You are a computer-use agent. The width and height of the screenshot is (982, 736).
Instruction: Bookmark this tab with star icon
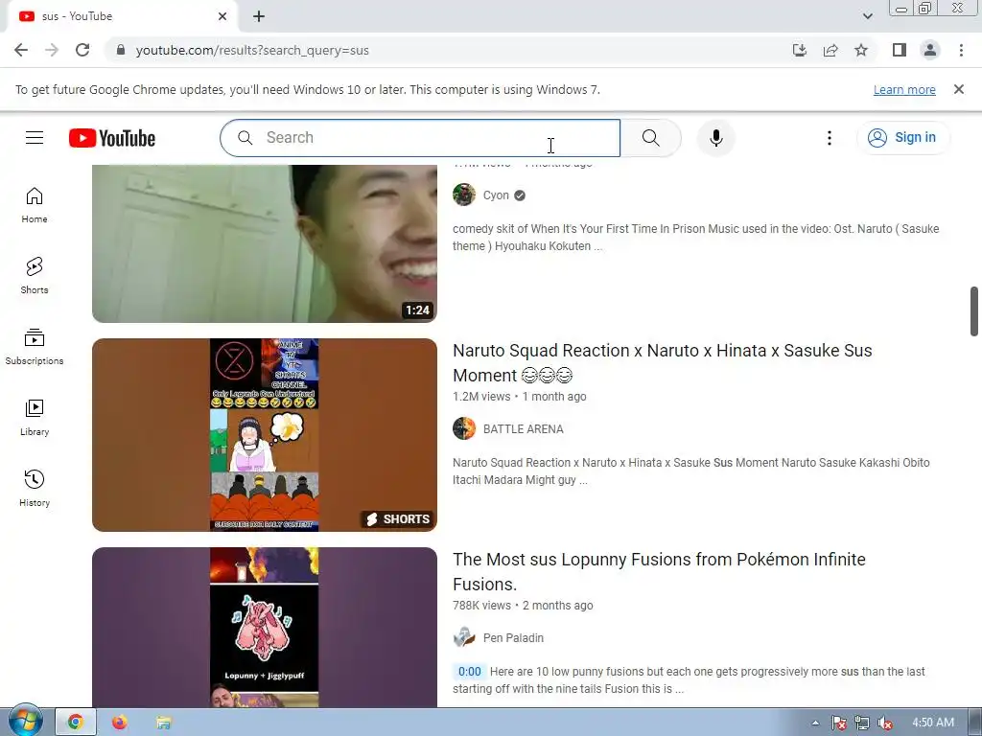[861, 50]
